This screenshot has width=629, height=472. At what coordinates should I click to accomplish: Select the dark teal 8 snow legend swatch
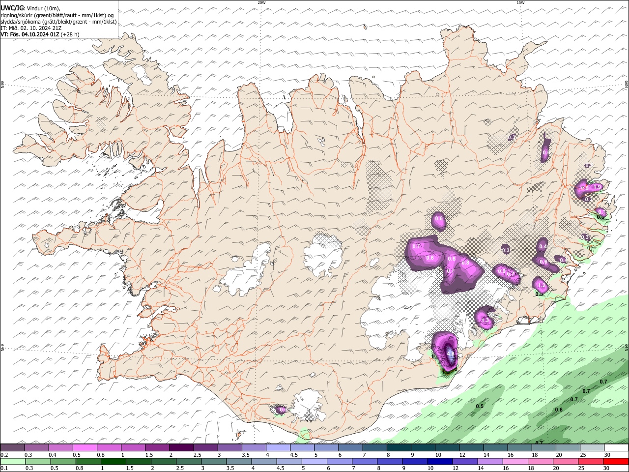click(x=399, y=448)
